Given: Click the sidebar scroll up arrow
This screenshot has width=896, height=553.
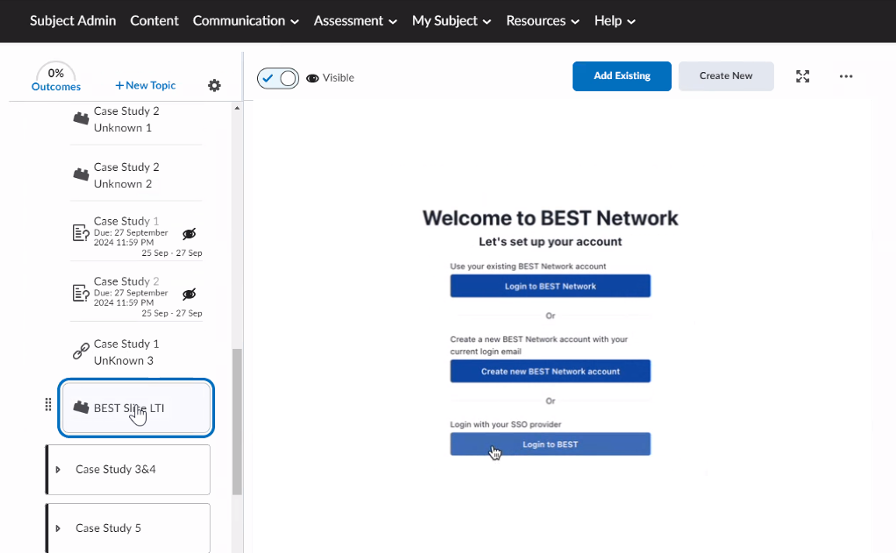Looking at the screenshot, I should point(237,108).
